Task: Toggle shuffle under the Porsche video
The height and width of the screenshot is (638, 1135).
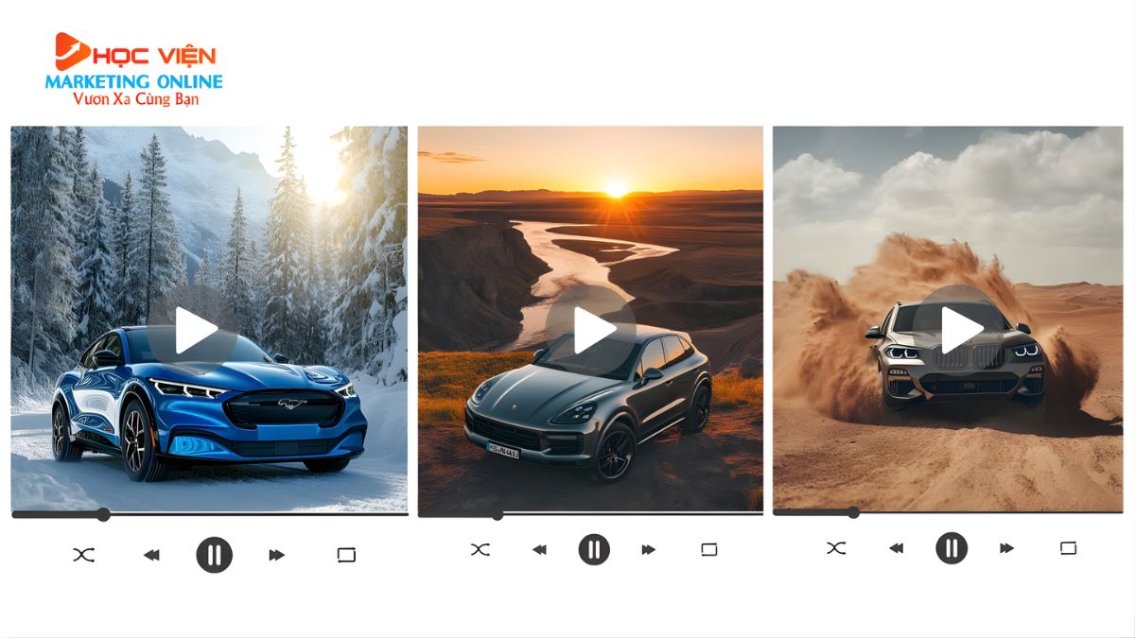Action: point(480,549)
